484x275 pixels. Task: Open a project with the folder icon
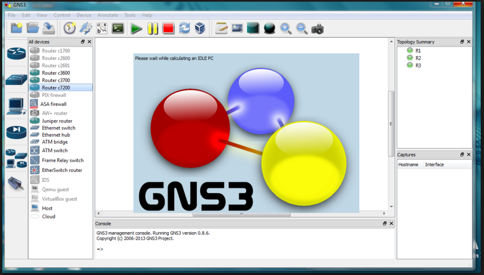32,29
